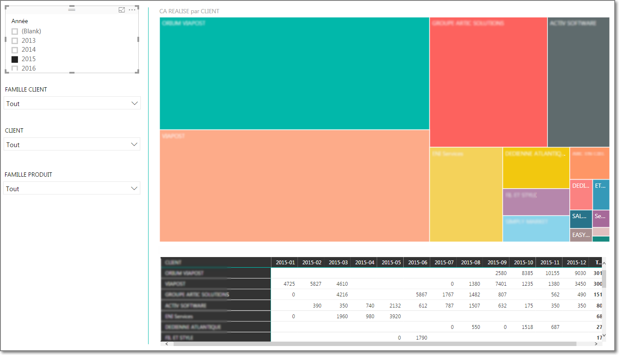The width and height of the screenshot is (619, 355).
Task: Click the 2015-06 column header
Action: (x=418, y=262)
